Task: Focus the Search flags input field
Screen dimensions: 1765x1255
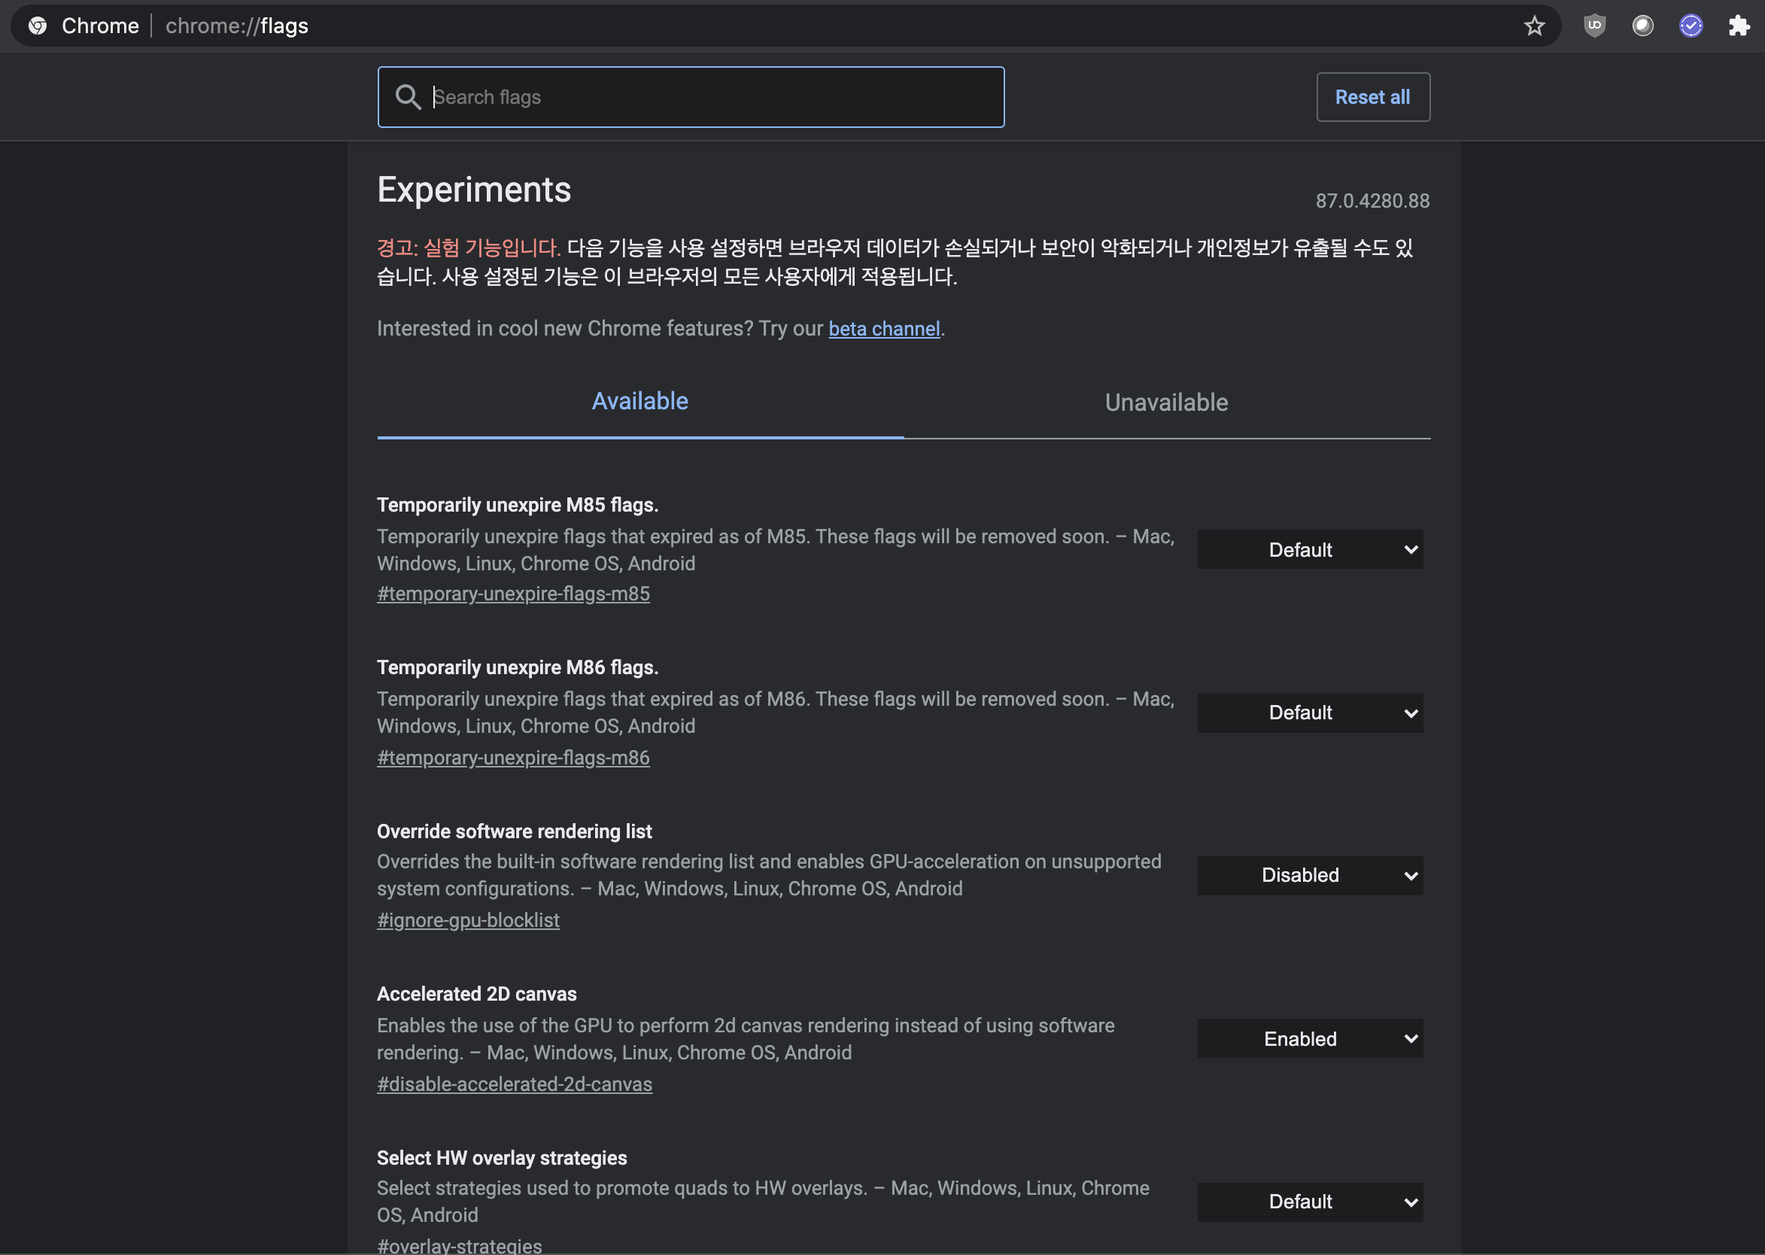Action: point(711,97)
